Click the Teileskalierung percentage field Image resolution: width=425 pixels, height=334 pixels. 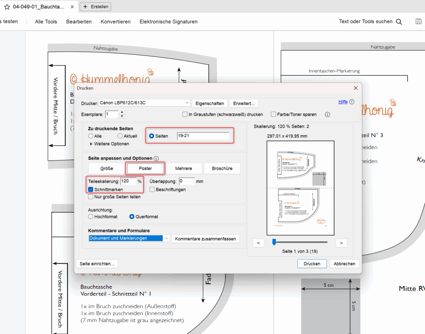click(128, 181)
